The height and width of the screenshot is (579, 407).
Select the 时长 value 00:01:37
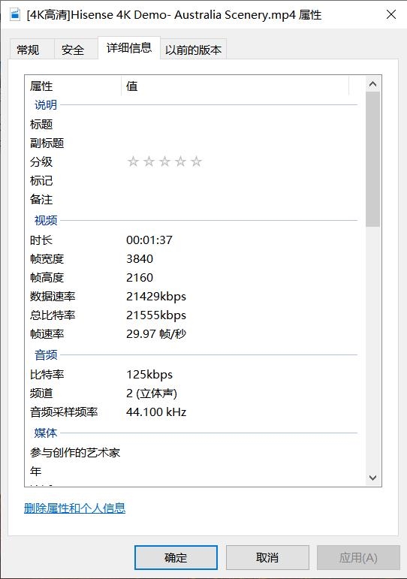(149, 240)
